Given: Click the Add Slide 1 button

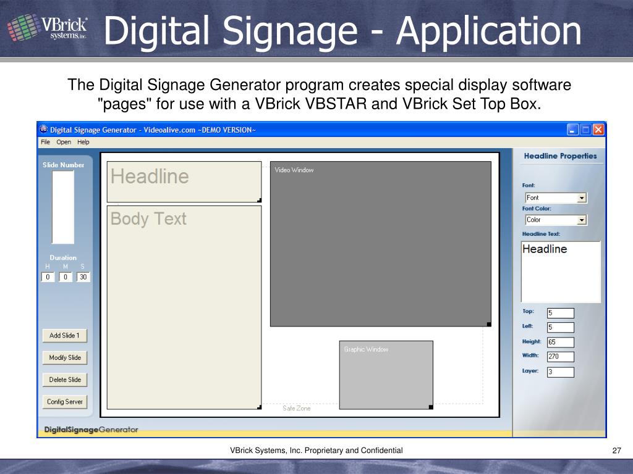Looking at the screenshot, I should (x=64, y=335).
